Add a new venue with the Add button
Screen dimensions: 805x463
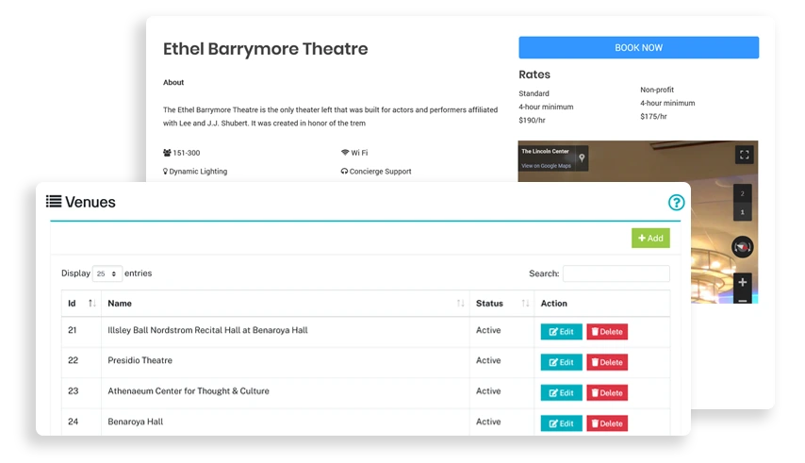pos(650,239)
